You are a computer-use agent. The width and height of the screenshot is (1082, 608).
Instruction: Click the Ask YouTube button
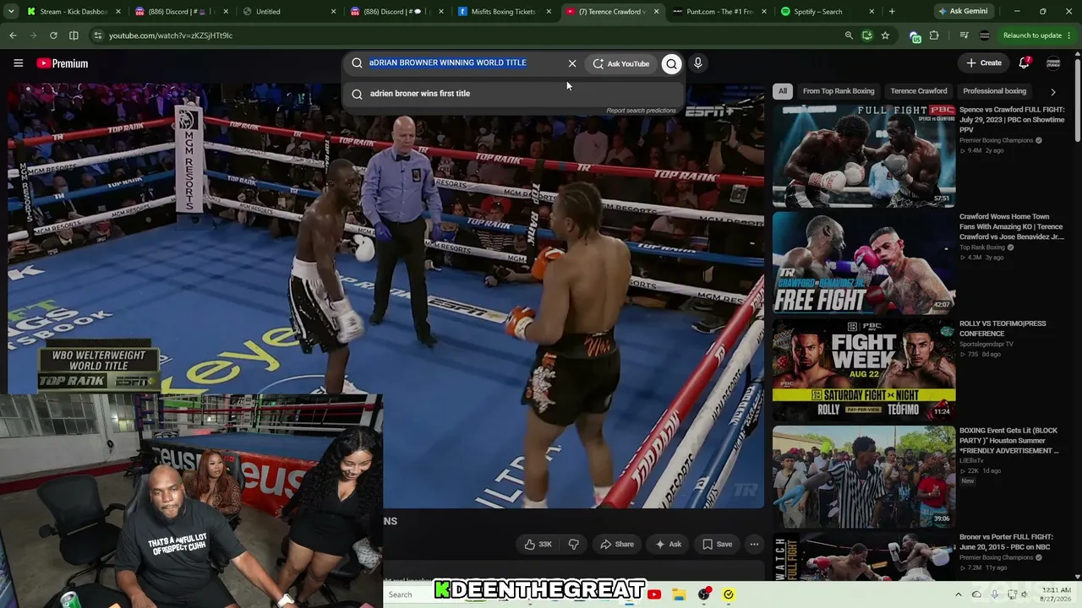pyautogui.click(x=621, y=63)
